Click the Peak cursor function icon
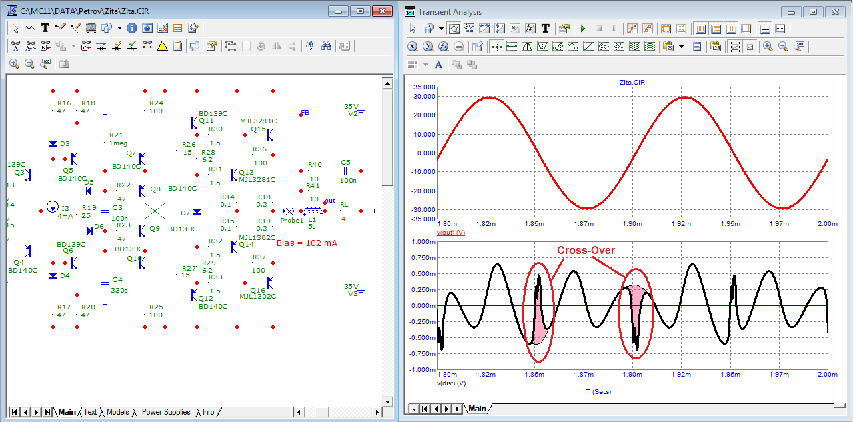Viewport: 853px width, 422px height. 528,47
